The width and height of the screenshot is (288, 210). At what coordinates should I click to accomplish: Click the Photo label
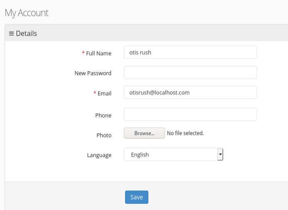pos(104,135)
